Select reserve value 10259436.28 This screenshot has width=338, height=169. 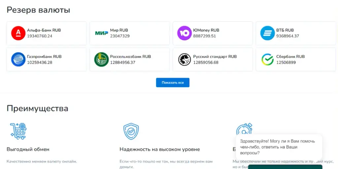click(40, 63)
